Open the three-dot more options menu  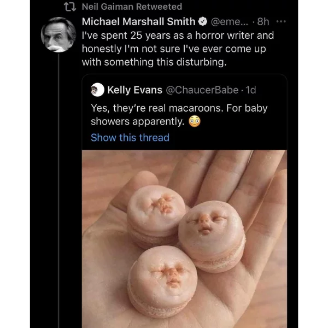tap(281, 21)
